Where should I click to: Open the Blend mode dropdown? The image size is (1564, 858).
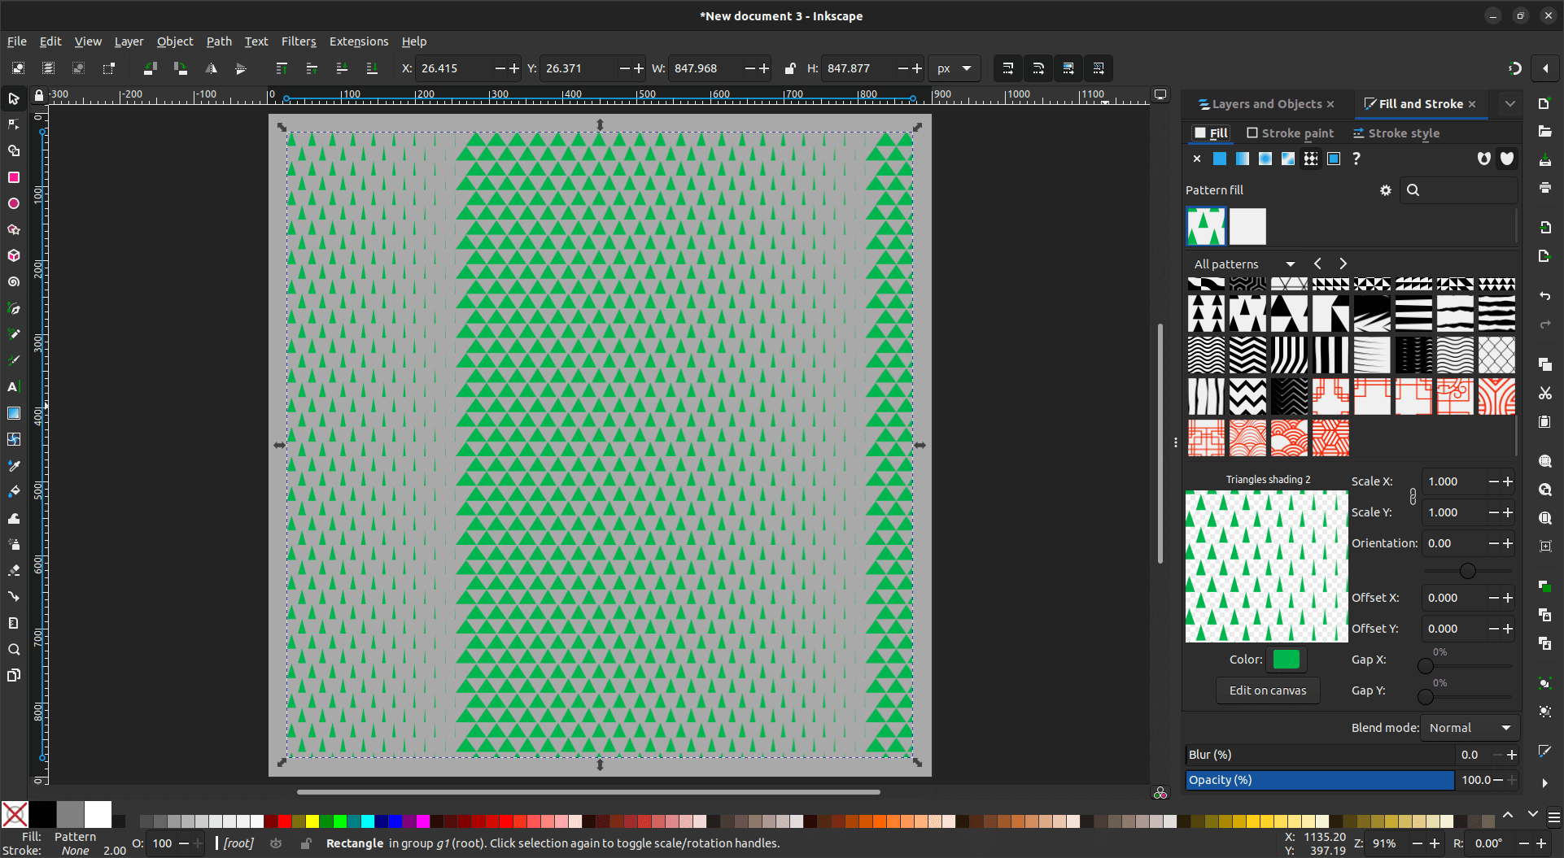[x=1469, y=728]
